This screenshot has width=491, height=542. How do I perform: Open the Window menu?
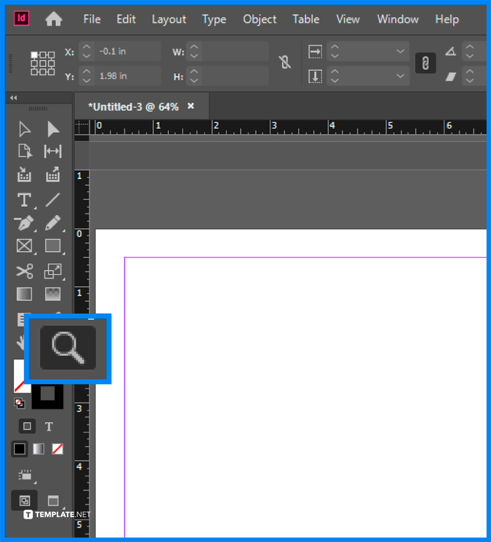[397, 19]
